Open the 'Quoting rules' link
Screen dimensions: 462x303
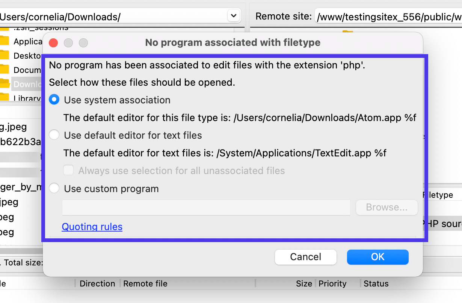(92, 227)
